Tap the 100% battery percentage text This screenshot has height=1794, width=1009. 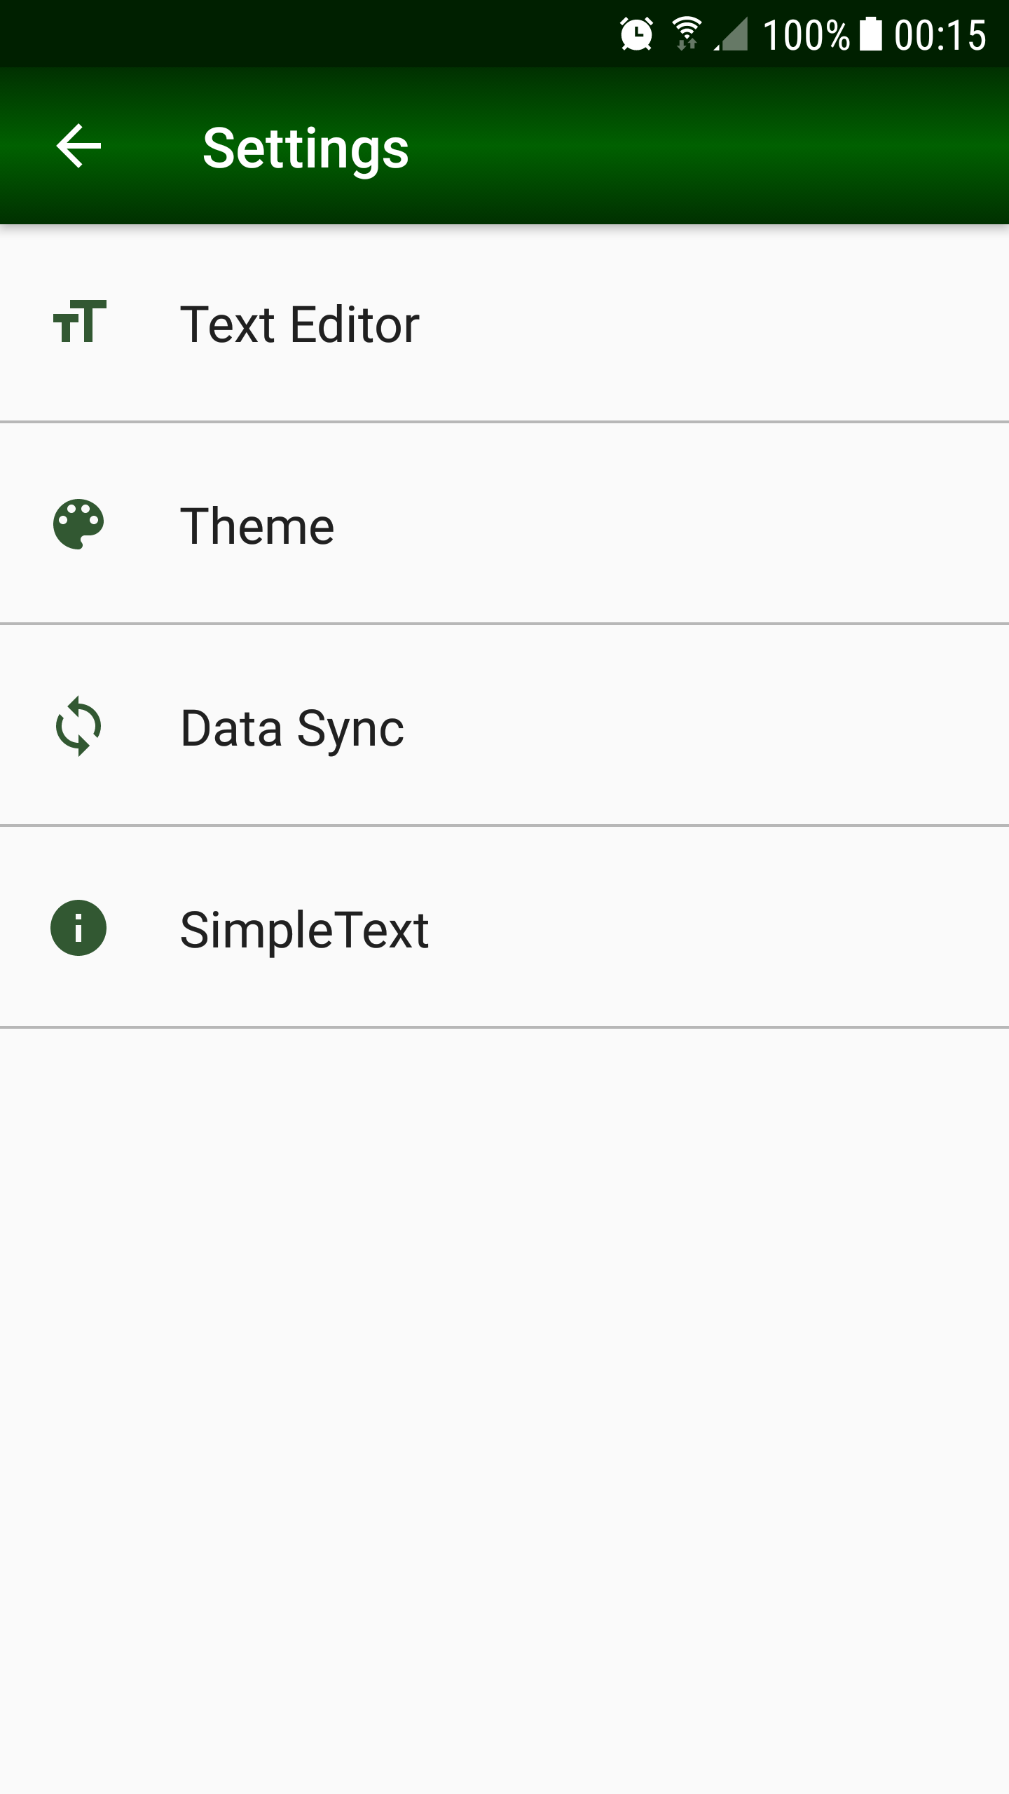pos(806,35)
